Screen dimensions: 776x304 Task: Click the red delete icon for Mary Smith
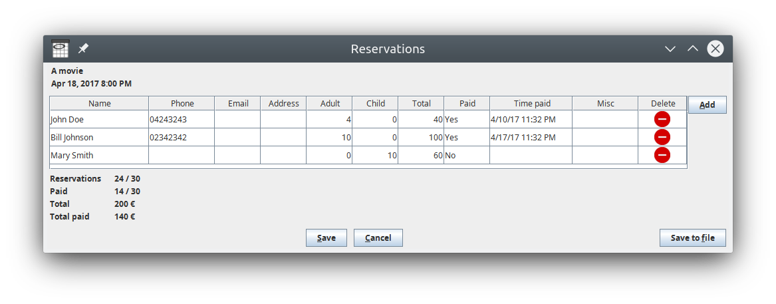[662, 155]
